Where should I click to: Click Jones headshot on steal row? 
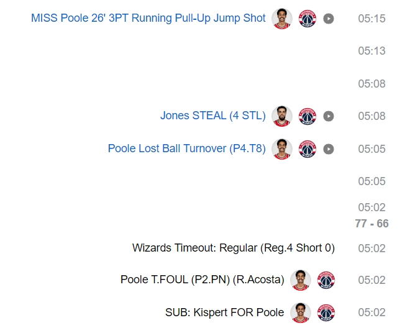[x=282, y=116]
